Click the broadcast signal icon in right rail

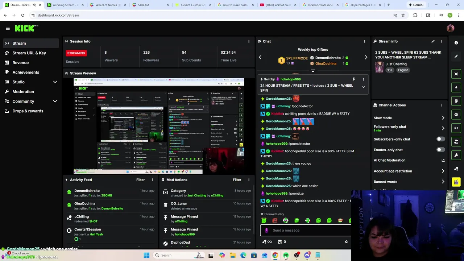(x=456, y=128)
